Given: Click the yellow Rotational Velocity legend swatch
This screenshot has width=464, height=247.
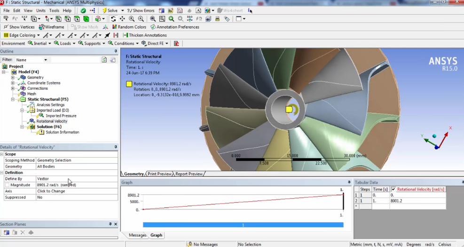Looking at the screenshot, I should (x=129, y=84).
